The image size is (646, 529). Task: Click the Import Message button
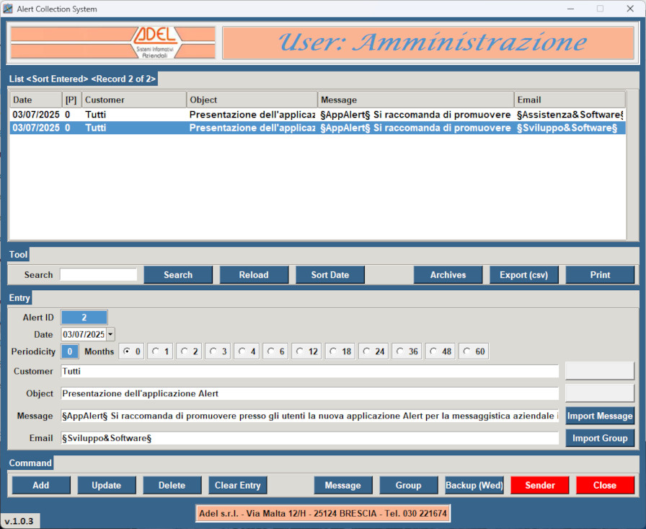pos(599,416)
